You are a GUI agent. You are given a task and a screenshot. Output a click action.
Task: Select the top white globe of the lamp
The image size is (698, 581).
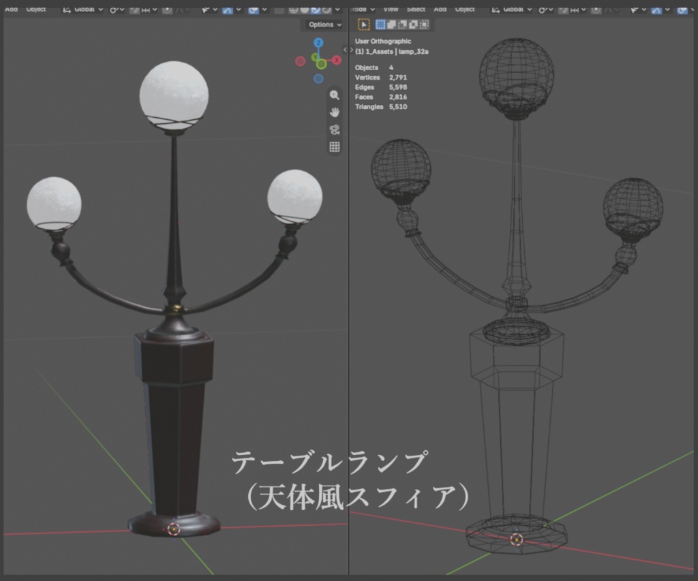click(x=174, y=94)
